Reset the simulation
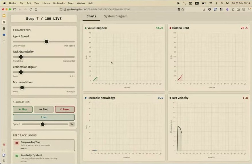This screenshot has height=164, width=252. coord(65,109)
